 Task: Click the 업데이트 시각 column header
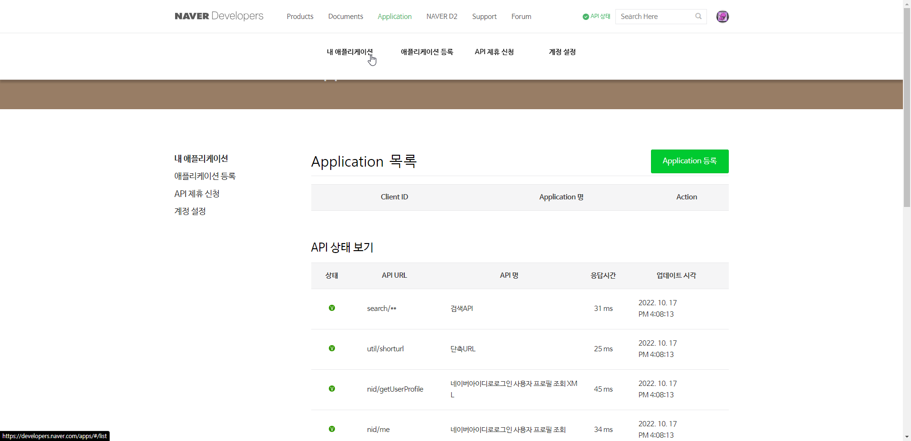point(676,275)
